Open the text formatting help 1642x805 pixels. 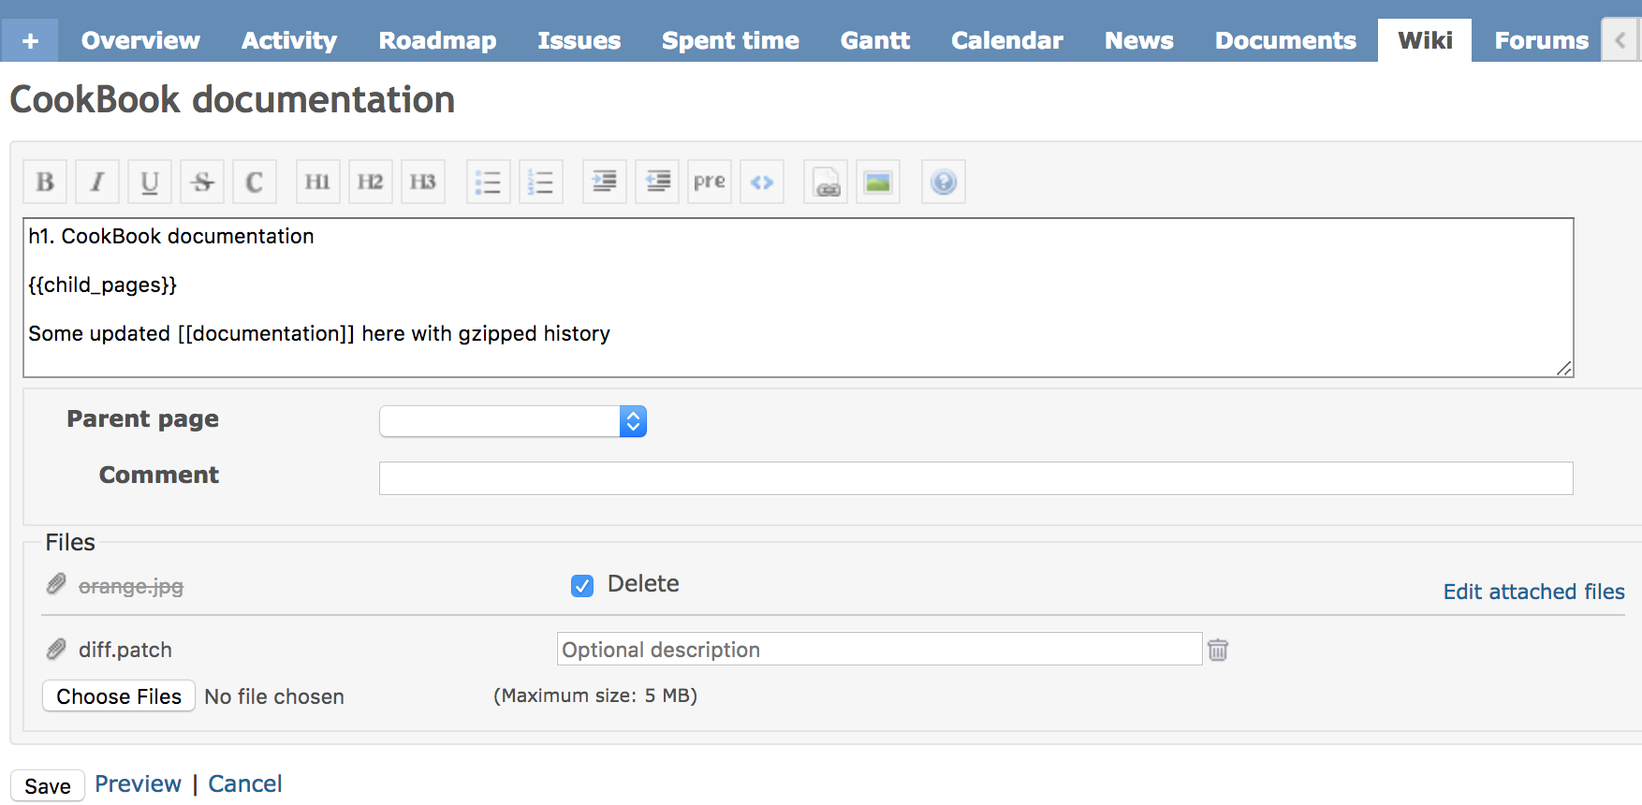(x=944, y=182)
